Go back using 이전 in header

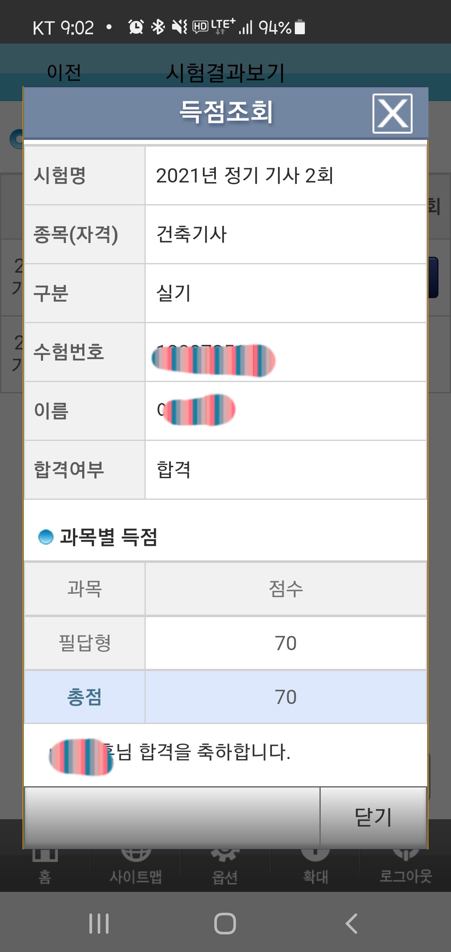coord(64,72)
